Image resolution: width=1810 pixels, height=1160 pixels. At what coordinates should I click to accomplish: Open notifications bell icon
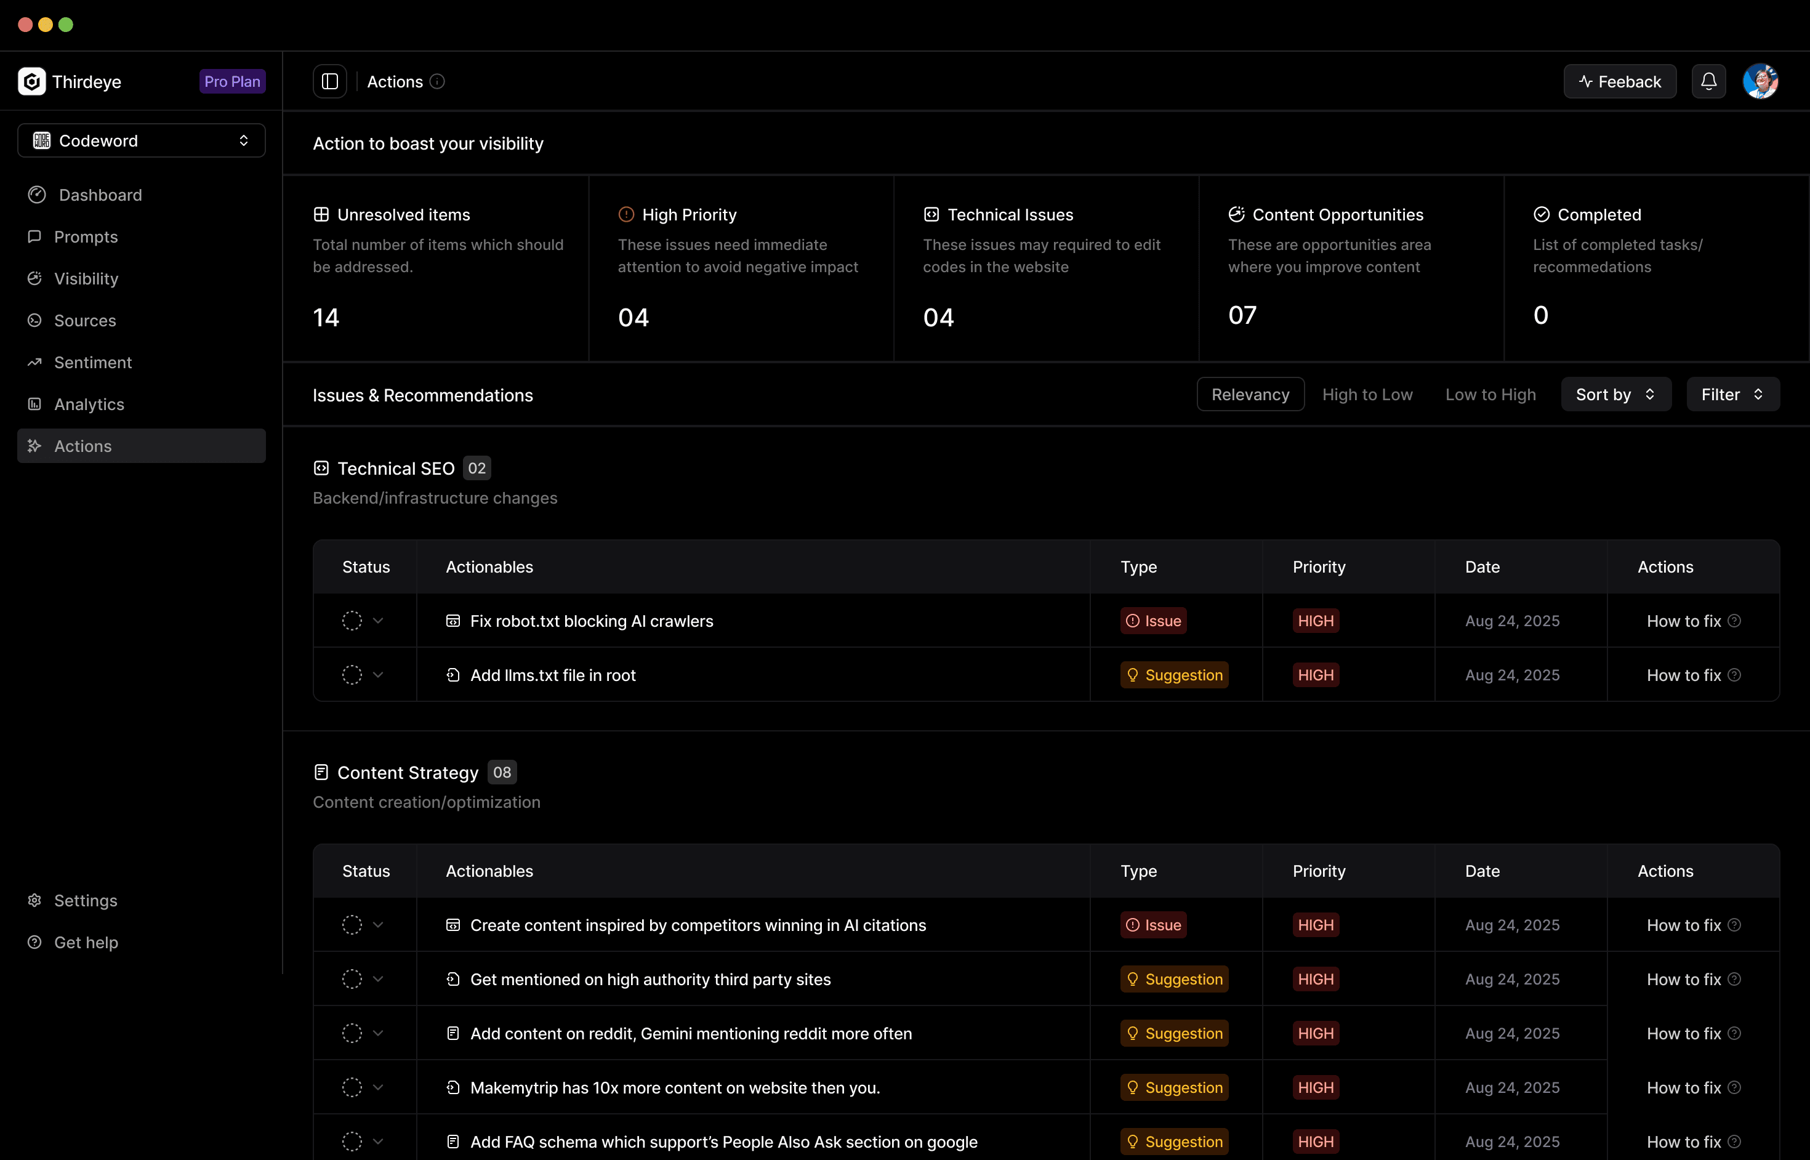pyautogui.click(x=1708, y=81)
